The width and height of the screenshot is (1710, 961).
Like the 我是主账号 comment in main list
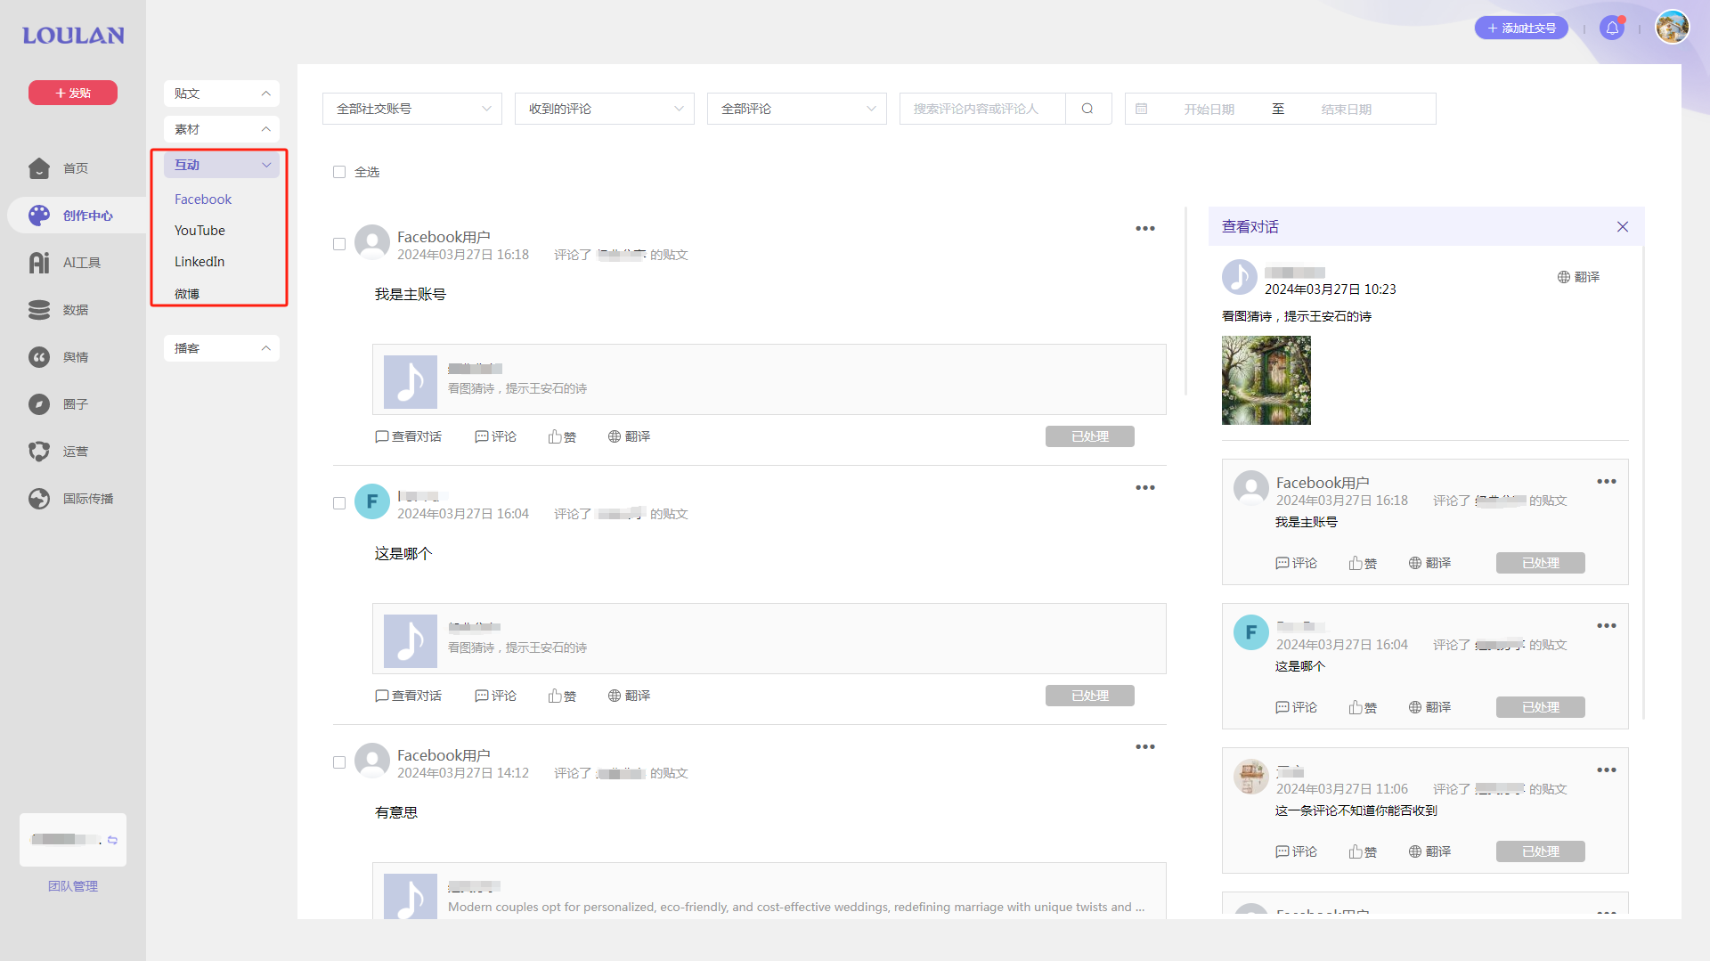click(x=562, y=436)
